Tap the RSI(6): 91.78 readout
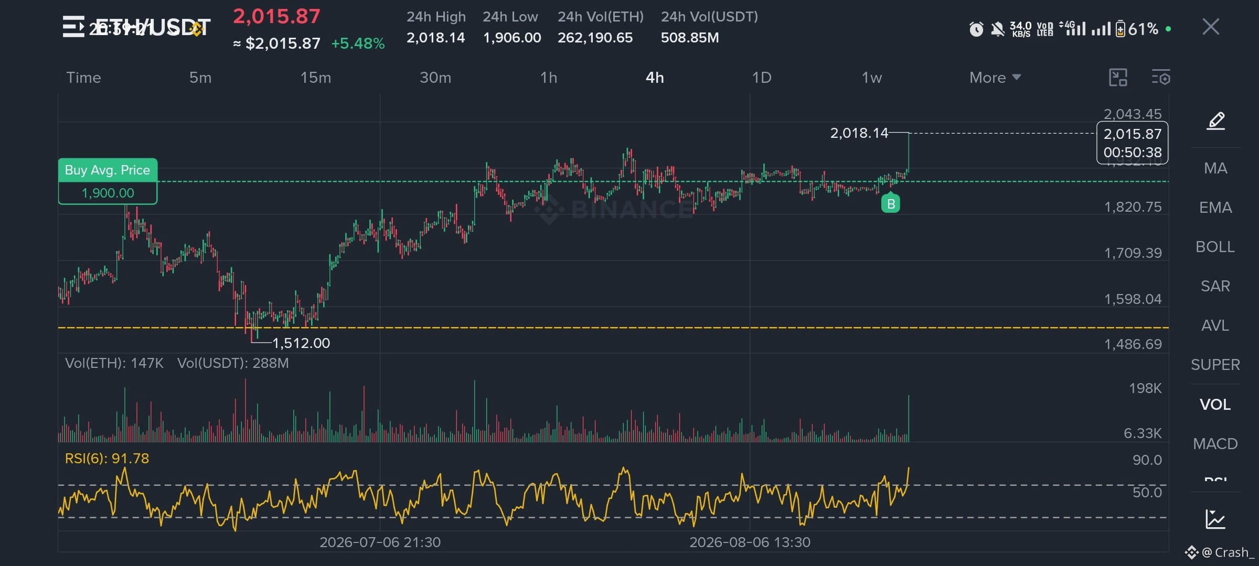The width and height of the screenshot is (1259, 566). pos(107,459)
